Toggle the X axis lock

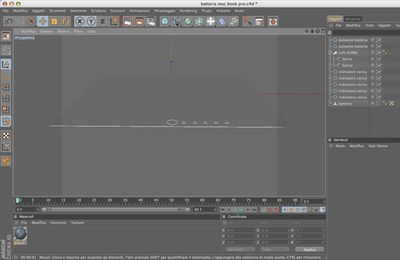[x=79, y=21]
